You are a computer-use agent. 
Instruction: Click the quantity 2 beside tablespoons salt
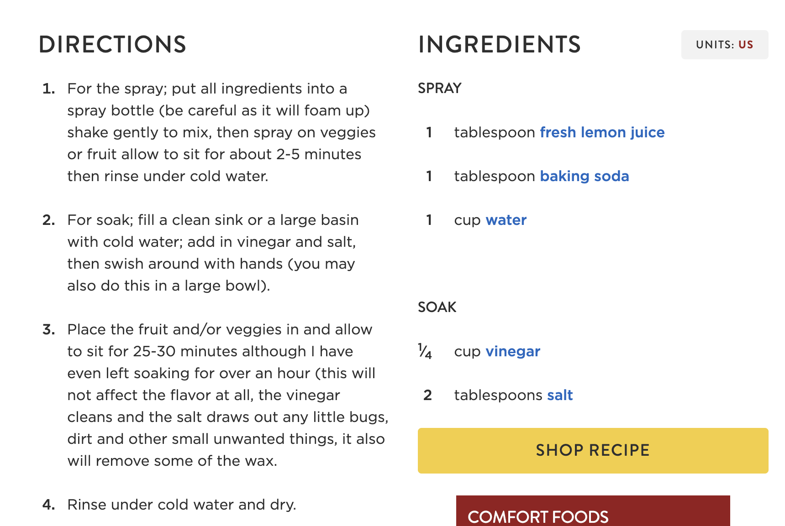pos(427,395)
